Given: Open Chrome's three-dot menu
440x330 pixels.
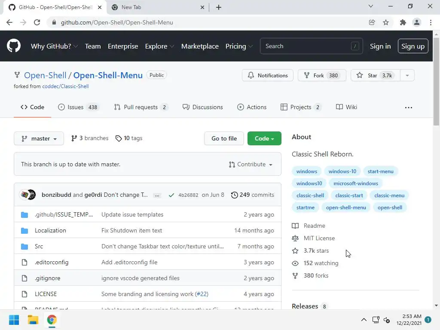Looking at the screenshot, I should [x=431, y=22].
